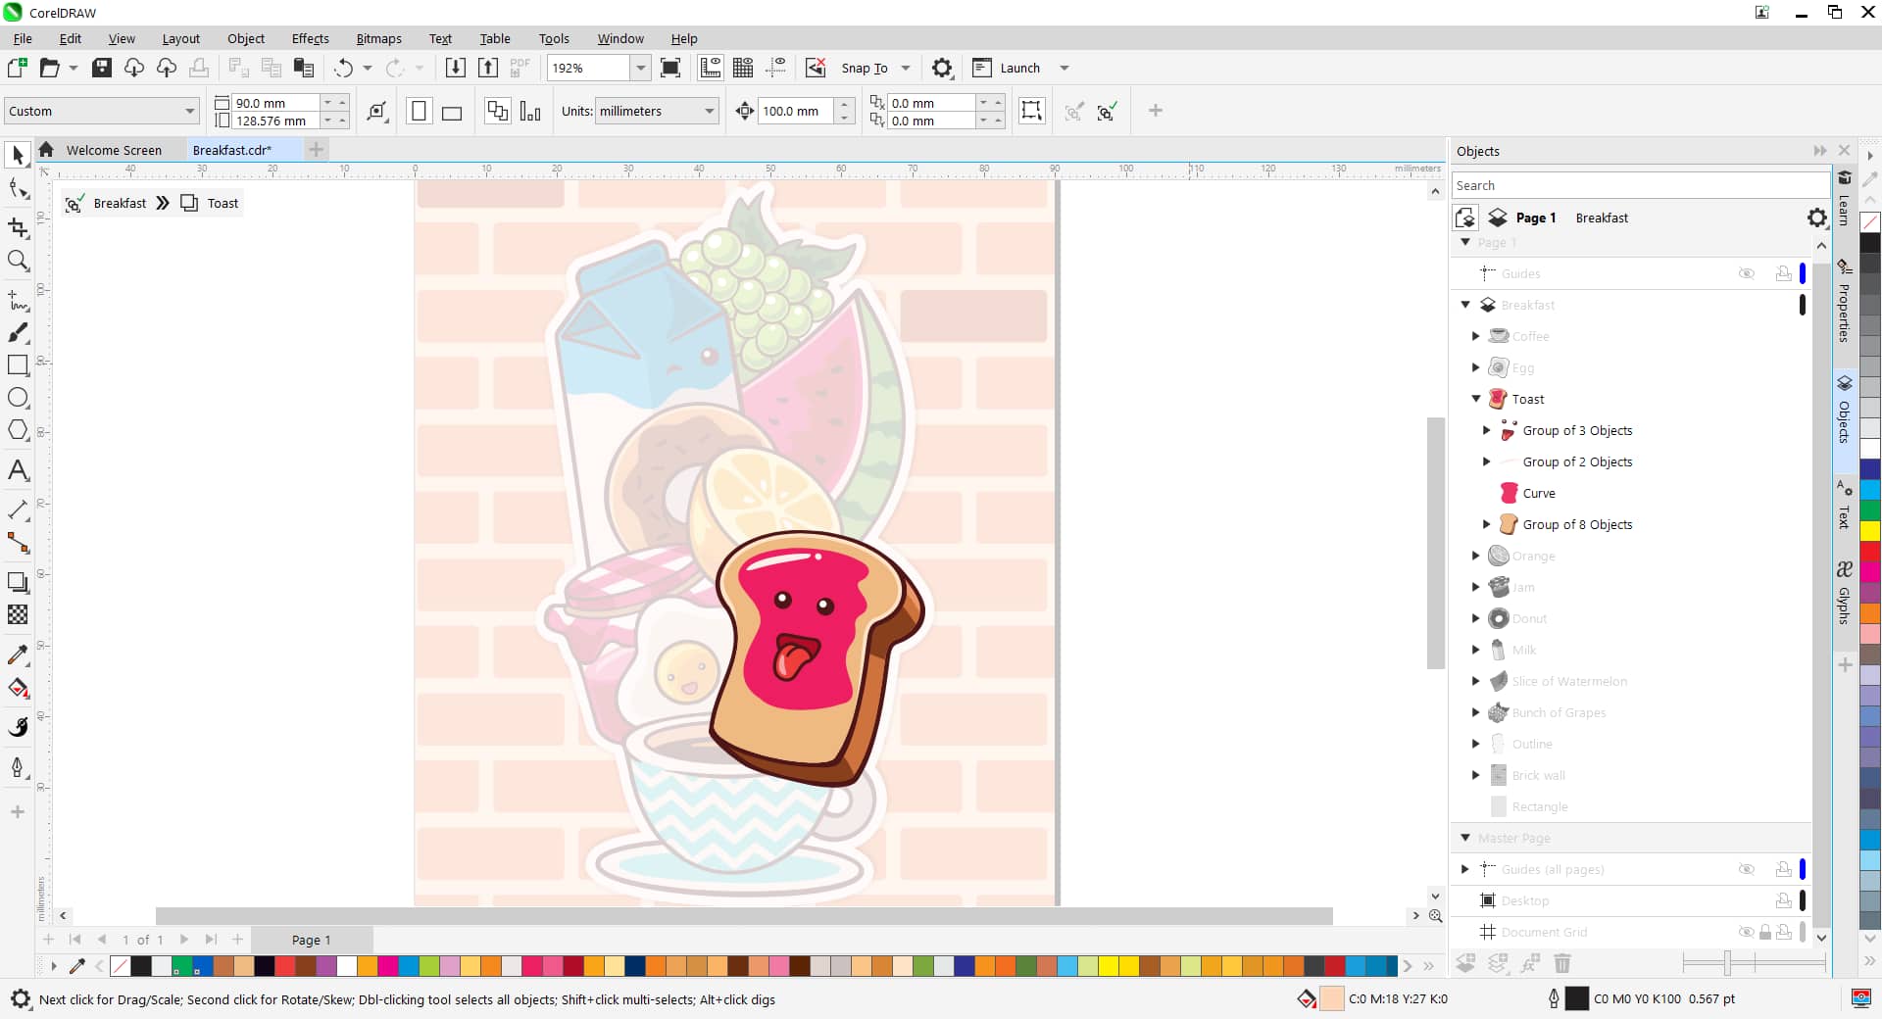This screenshot has height=1019, width=1882.
Task: Toggle printing for Desktop layer
Action: [x=1784, y=900]
